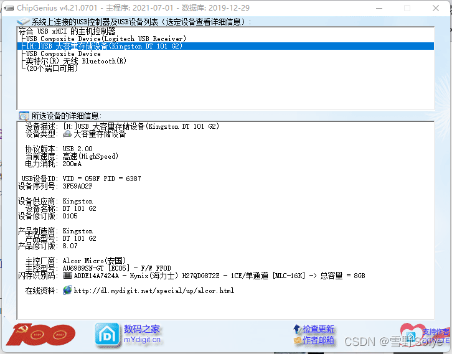Click the mass storage device type icon
Screen dimensions: 452x354
point(67,134)
